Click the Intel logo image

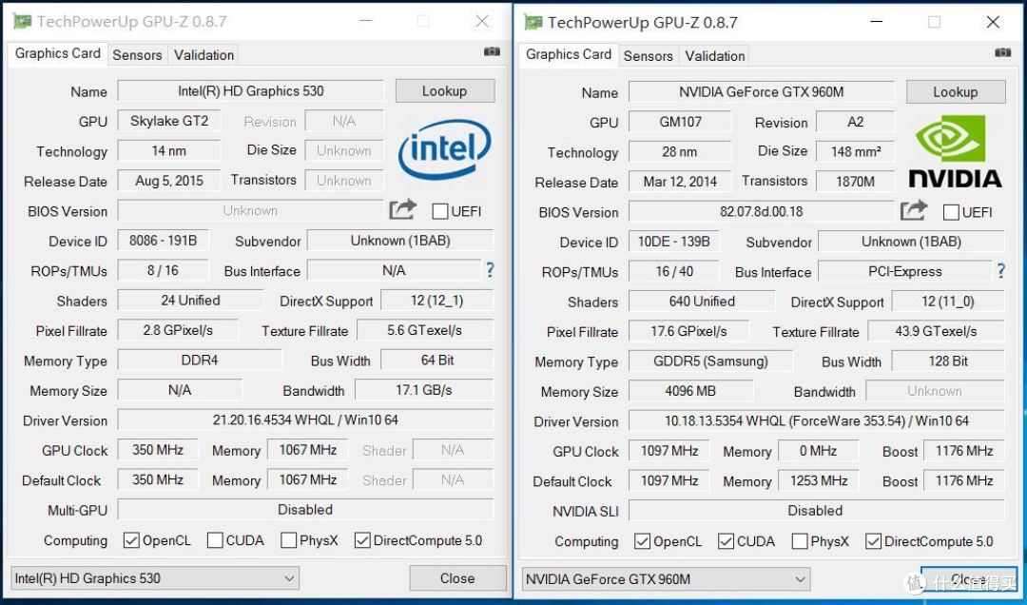[443, 149]
